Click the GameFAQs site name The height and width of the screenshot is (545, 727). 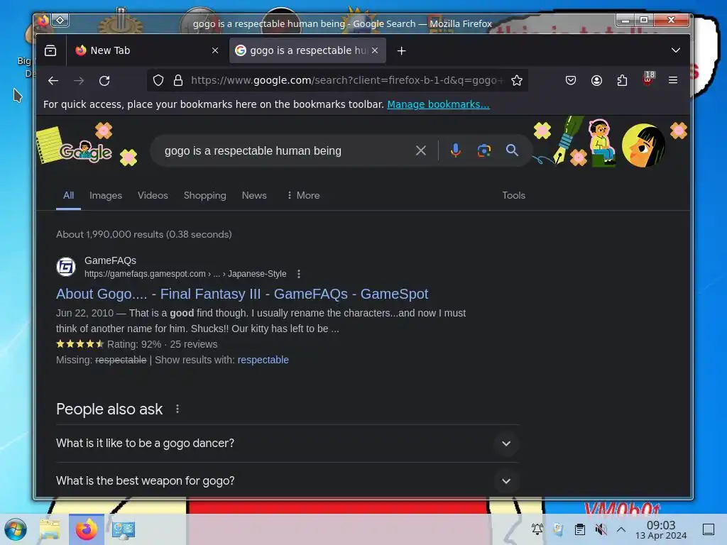(110, 260)
